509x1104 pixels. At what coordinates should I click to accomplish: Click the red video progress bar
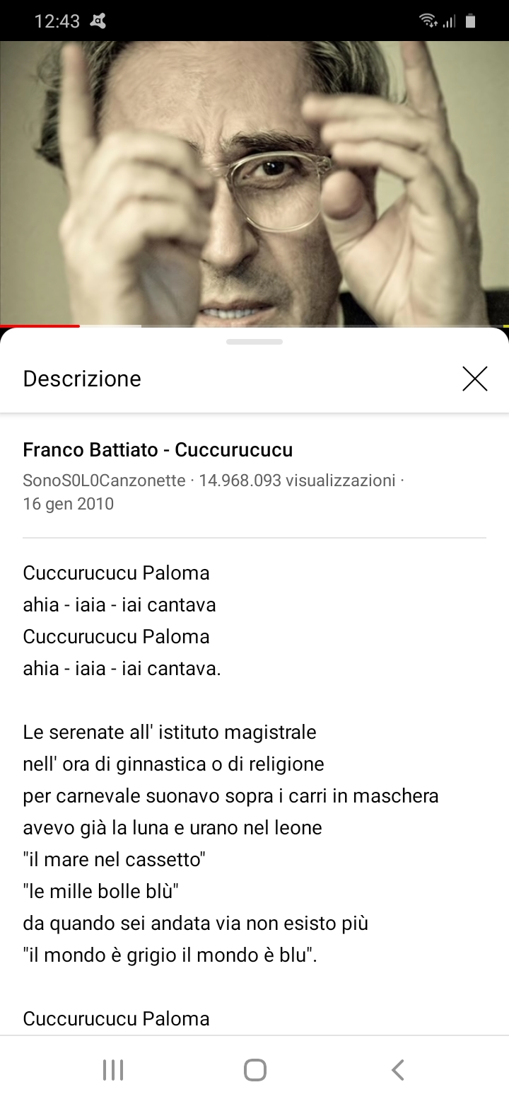coord(40,326)
